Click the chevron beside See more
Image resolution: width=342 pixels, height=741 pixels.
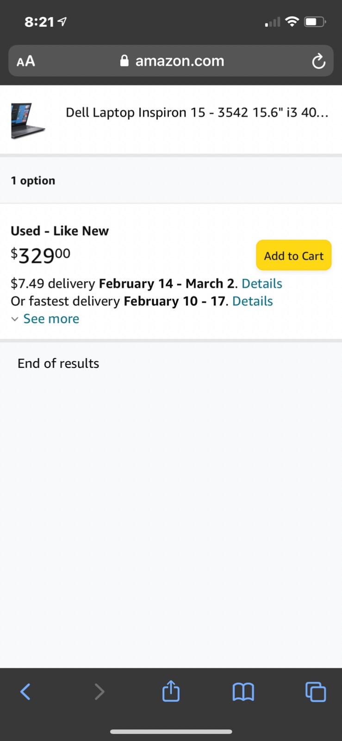(x=15, y=319)
